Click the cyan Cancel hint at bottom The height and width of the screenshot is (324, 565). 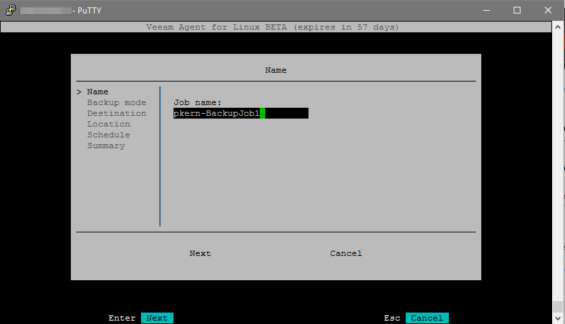point(427,318)
